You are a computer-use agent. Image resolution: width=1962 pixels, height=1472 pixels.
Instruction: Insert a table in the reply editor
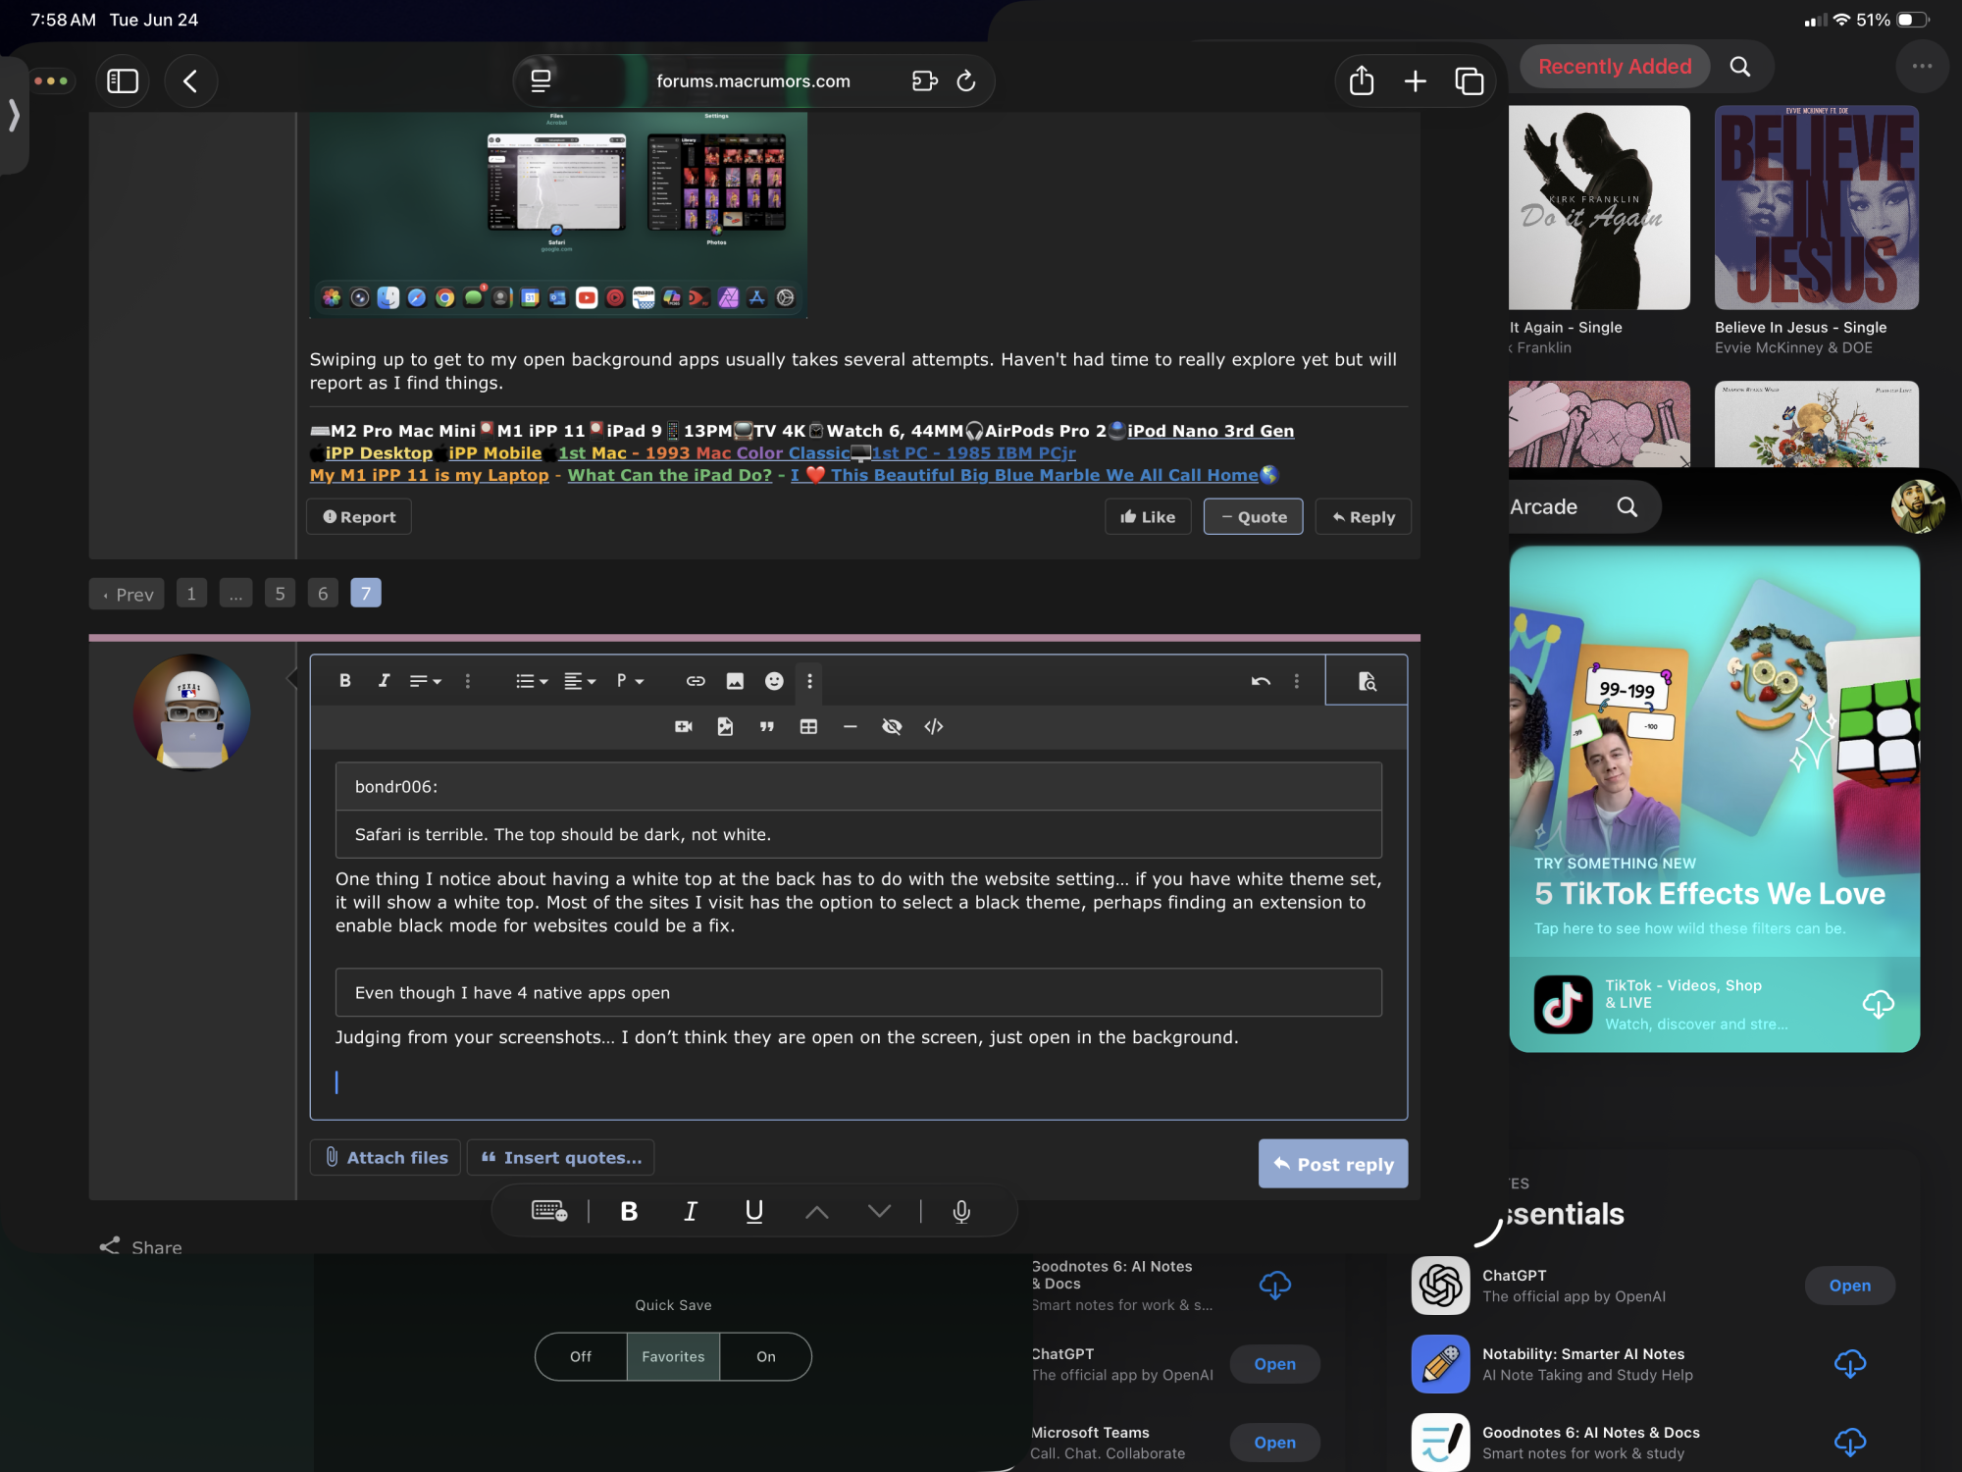[808, 726]
